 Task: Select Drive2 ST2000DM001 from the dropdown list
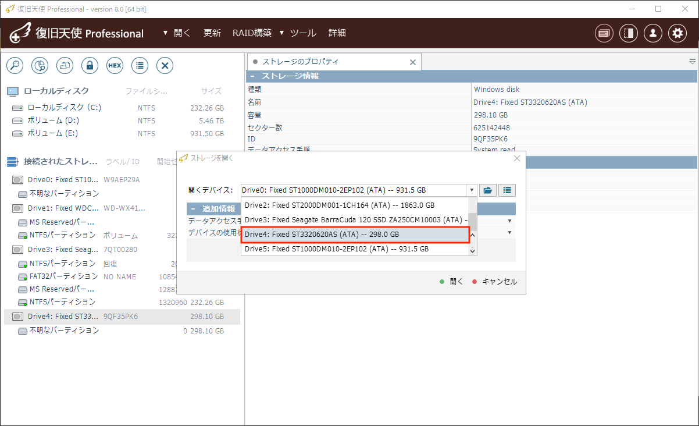pos(355,205)
